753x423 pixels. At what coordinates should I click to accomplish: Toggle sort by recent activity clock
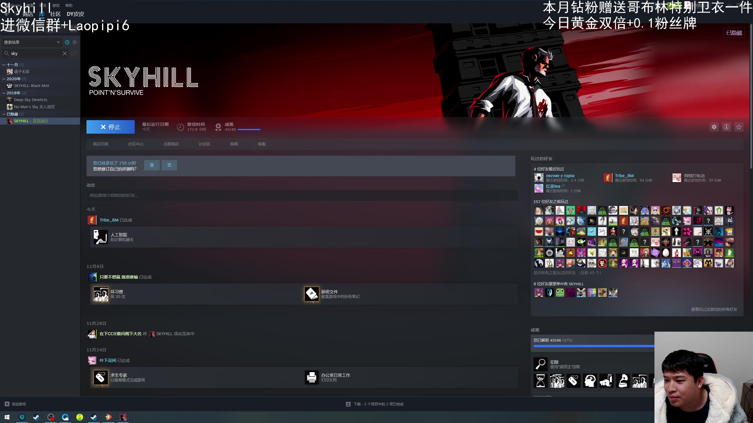[x=67, y=42]
